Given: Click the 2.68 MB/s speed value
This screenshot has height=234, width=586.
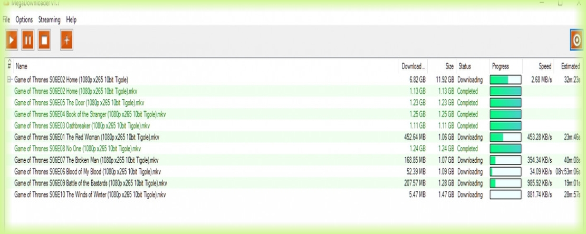Looking at the screenshot, I should 542,80.
